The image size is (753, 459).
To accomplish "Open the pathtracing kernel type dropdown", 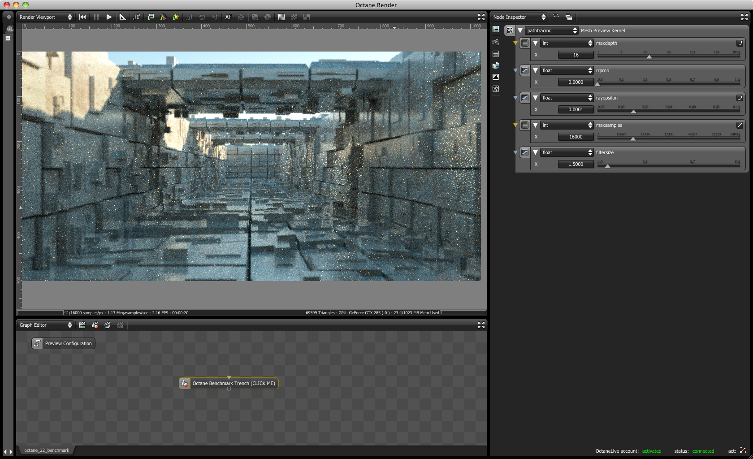I will coord(552,30).
